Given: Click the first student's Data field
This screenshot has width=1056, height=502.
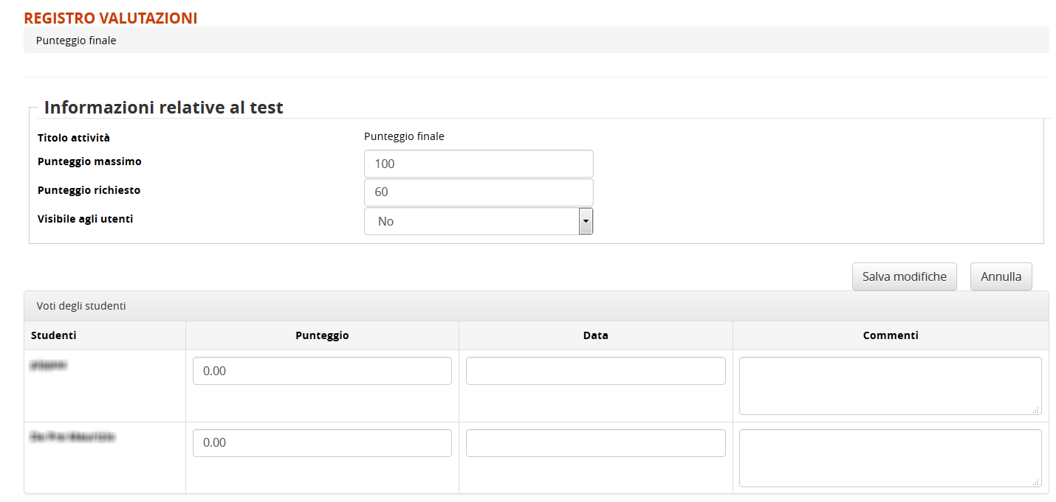Looking at the screenshot, I should [x=595, y=371].
